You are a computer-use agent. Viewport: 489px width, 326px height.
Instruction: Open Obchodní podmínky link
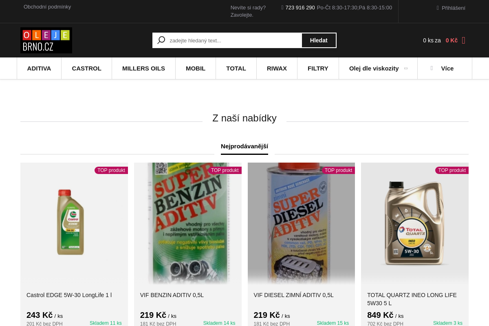[47, 7]
